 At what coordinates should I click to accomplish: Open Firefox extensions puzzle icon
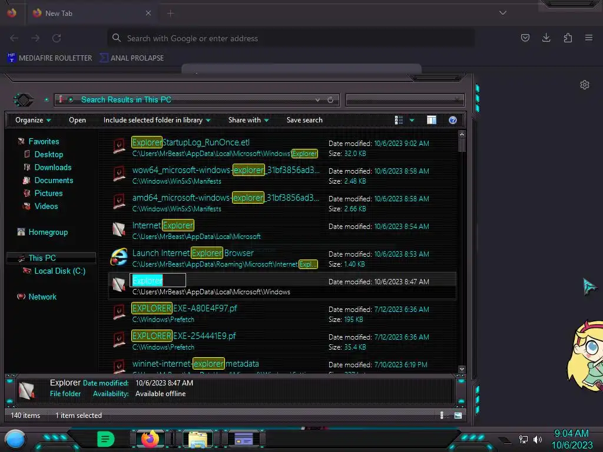(568, 38)
